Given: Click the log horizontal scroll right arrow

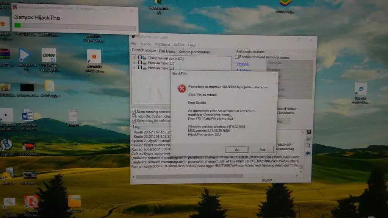Looking at the screenshot, I should [x=297, y=176].
